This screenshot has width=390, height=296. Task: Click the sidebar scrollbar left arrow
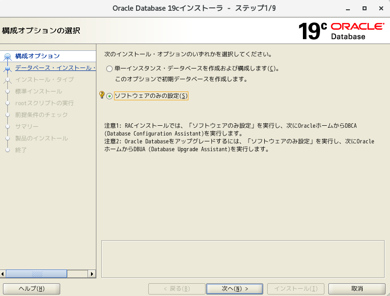(3, 274)
